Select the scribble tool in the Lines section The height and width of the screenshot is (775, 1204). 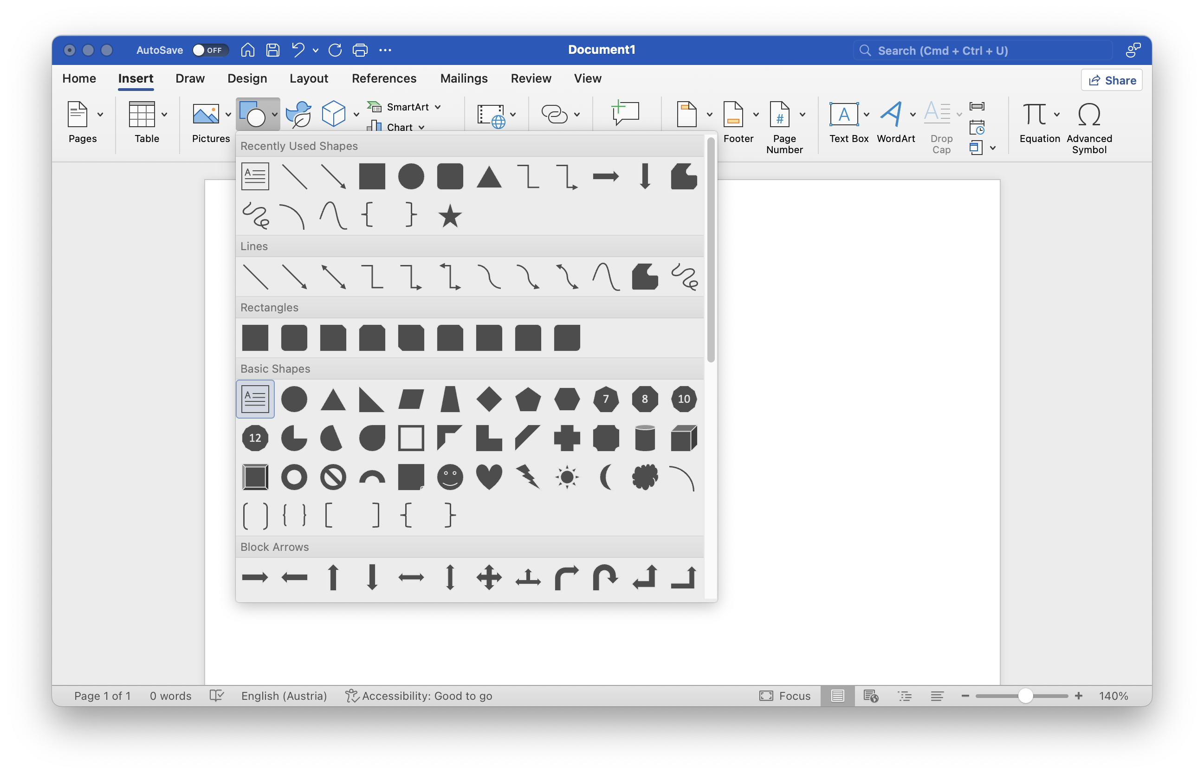(684, 276)
